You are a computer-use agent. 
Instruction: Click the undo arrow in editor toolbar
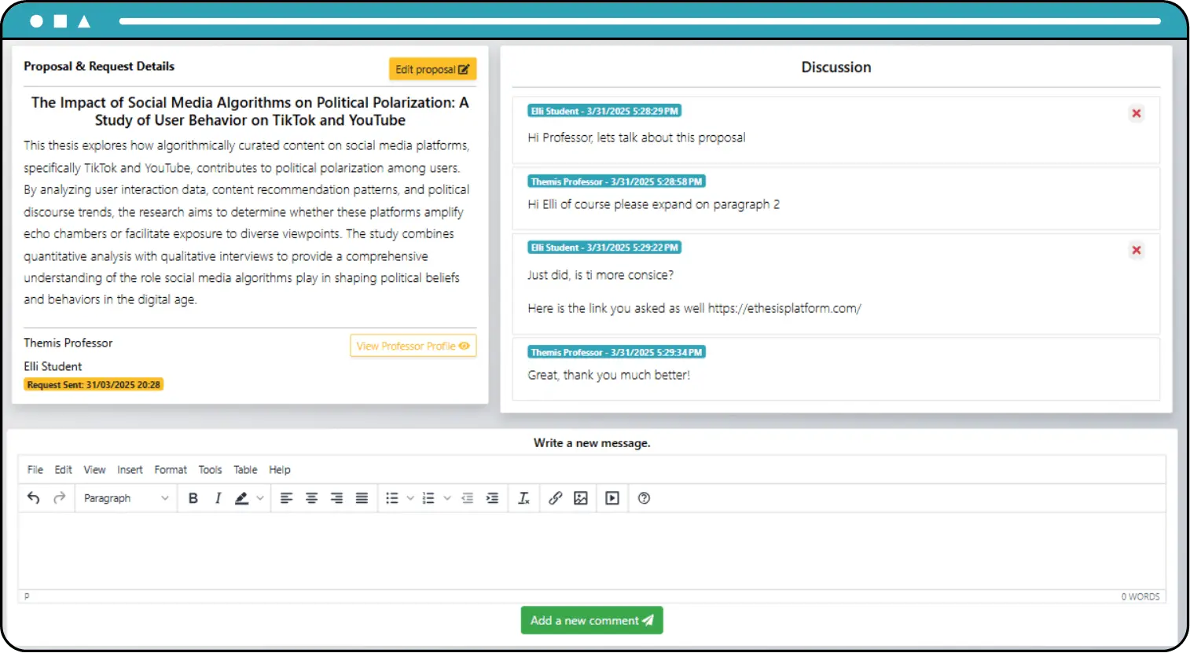pyautogui.click(x=33, y=498)
